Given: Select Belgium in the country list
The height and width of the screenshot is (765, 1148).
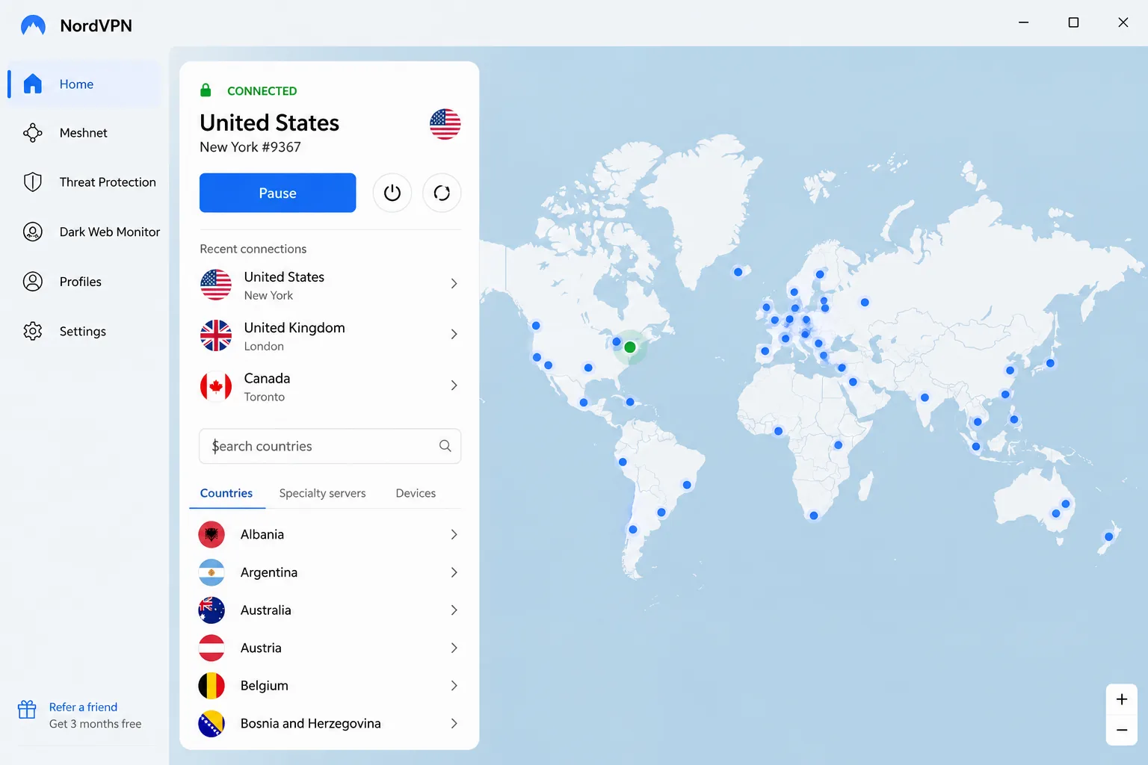Looking at the screenshot, I should [329, 686].
